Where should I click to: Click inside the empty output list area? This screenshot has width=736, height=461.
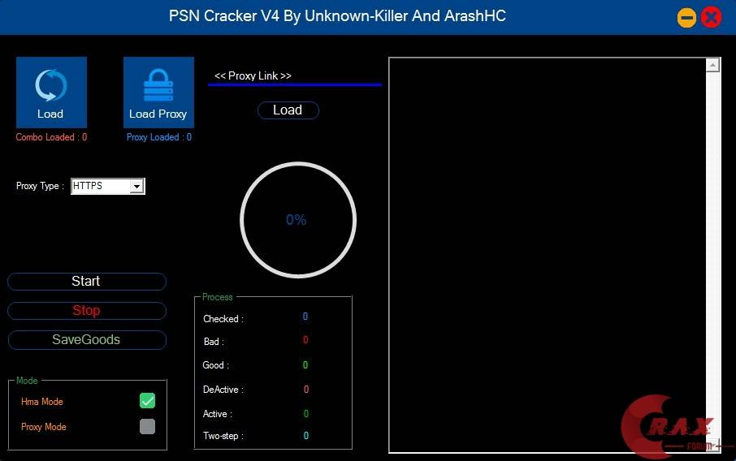click(548, 255)
